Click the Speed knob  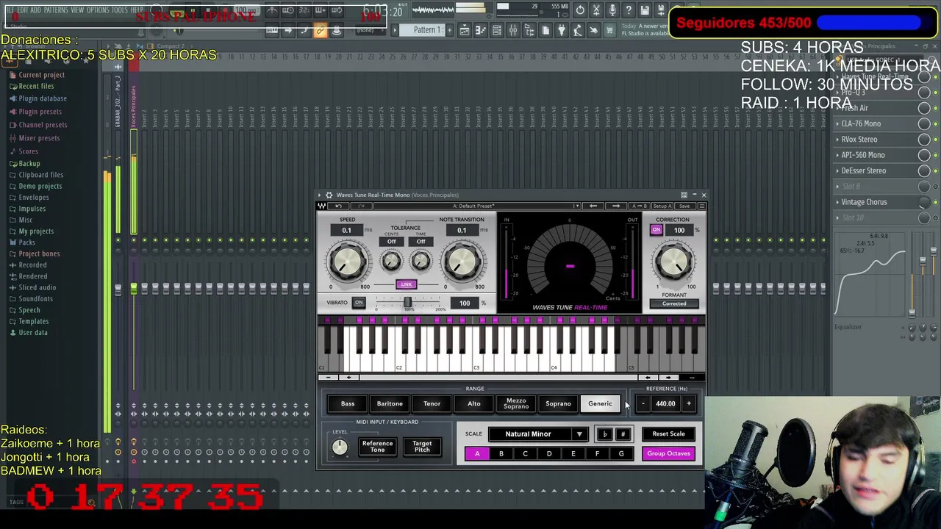point(347,260)
